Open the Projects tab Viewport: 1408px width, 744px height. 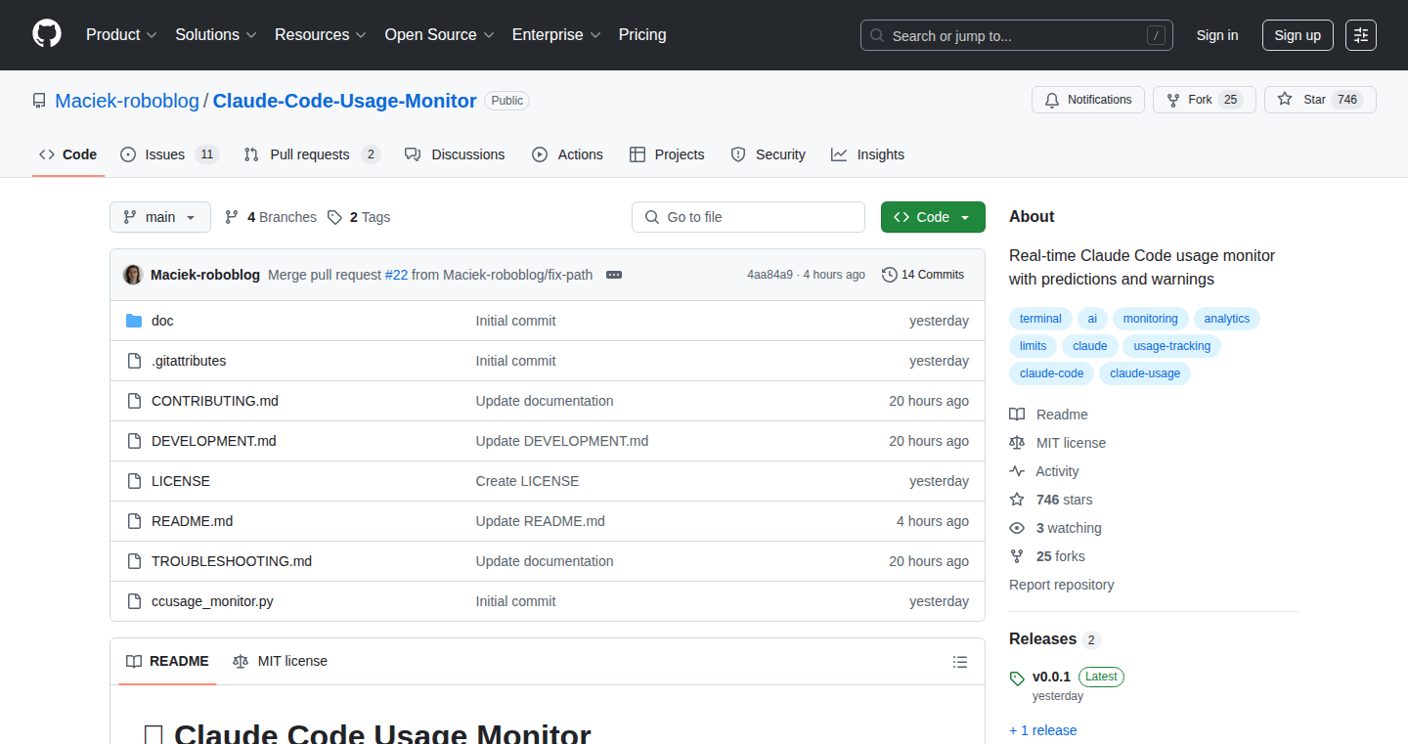pyautogui.click(x=667, y=154)
